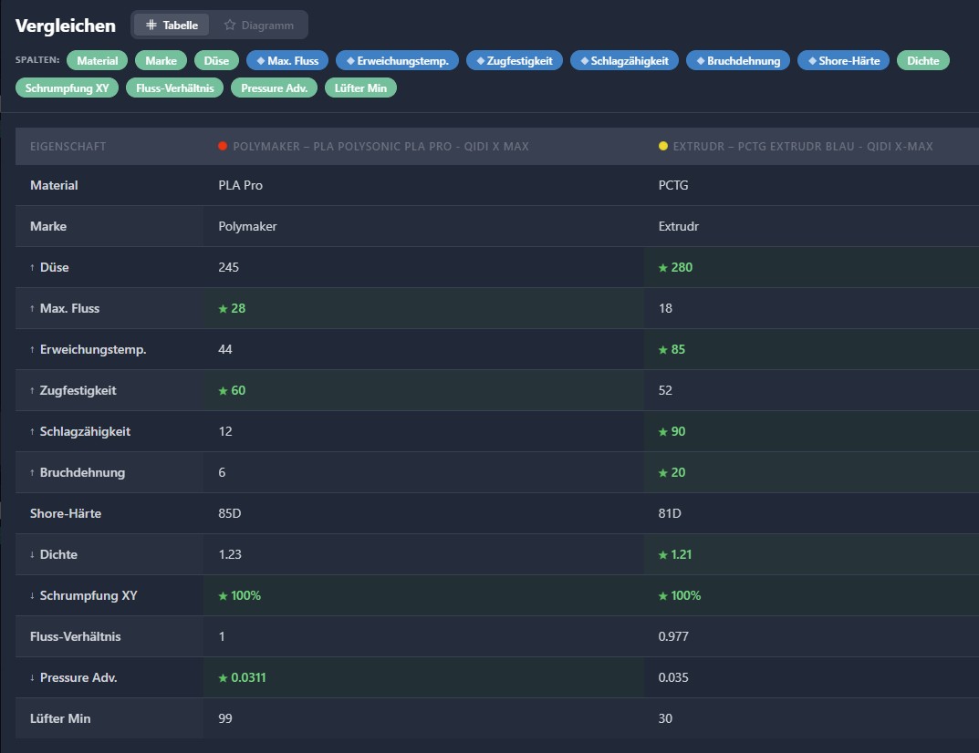This screenshot has width=979, height=753.
Task: Toggle the Fluss-Verhältnis column chip
Action: [175, 88]
